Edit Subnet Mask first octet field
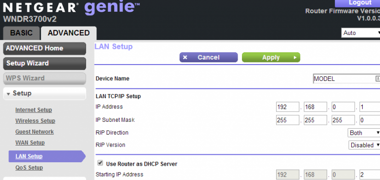The width and height of the screenshot is (380, 180). click(x=287, y=120)
